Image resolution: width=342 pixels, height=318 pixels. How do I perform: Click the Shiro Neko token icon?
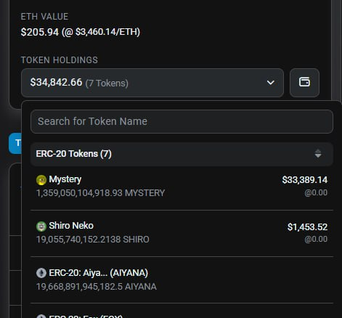[x=41, y=227]
